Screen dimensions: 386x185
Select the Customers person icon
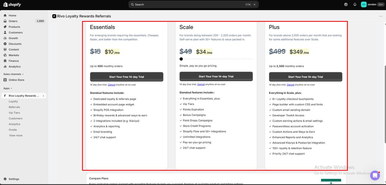tap(5, 32)
